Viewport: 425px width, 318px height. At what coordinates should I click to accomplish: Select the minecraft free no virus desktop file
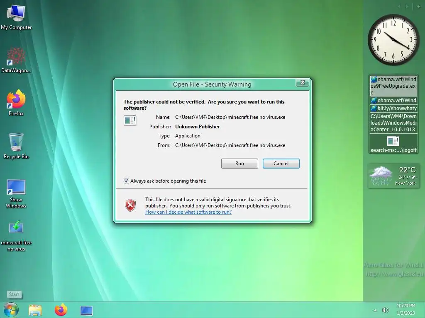tap(16, 236)
